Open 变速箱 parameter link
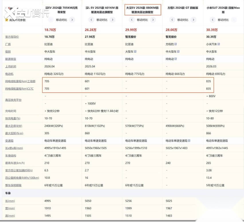244x222 pixels. pos(9,141)
